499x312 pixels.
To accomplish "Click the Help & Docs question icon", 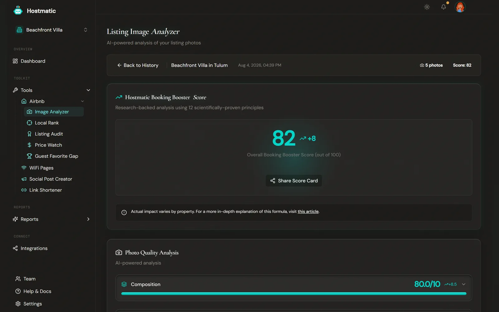I will [18, 291].
